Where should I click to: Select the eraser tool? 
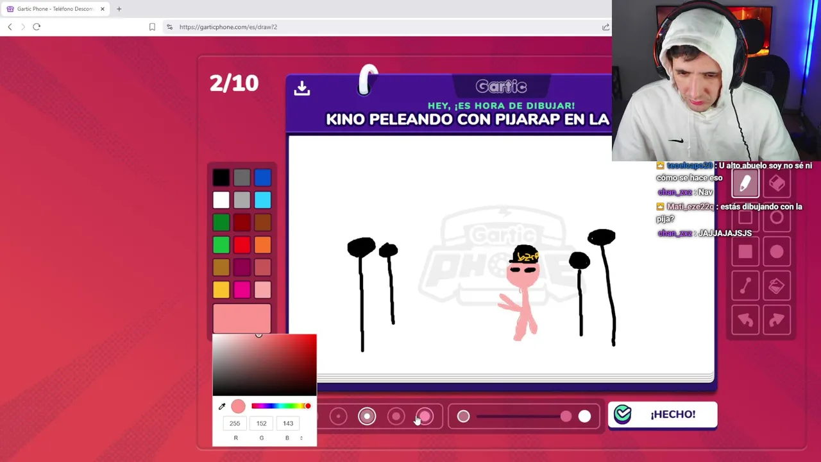[777, 184]
